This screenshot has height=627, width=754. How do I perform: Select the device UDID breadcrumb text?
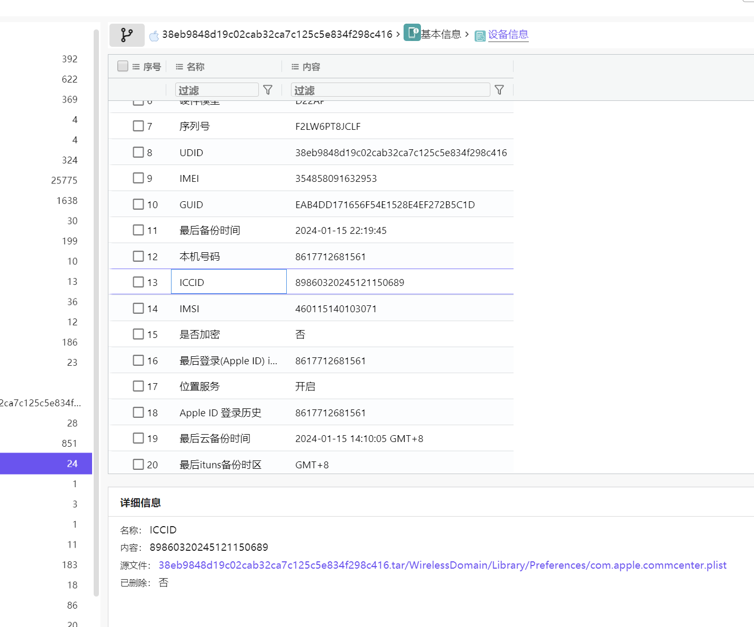pos(277,34)
